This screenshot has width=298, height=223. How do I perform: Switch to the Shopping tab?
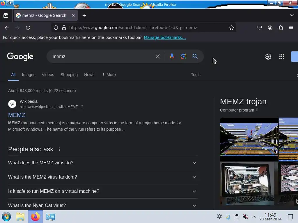pyautogui.click(x=69, y=75)
